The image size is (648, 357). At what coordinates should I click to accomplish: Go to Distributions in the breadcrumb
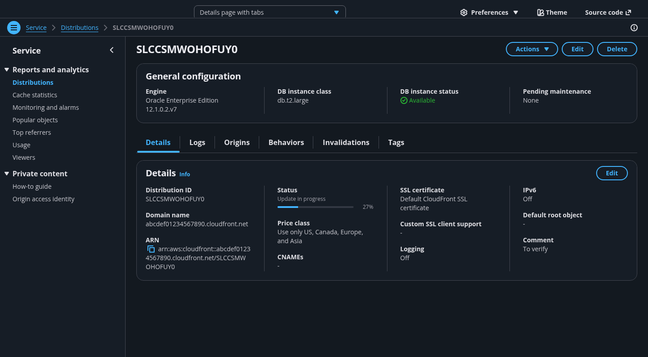pos(80,28)
